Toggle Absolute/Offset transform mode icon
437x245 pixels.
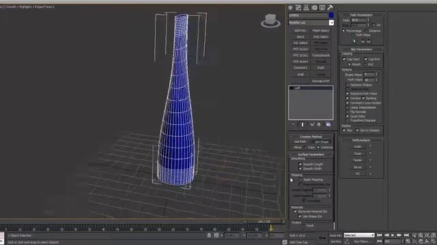216,235
